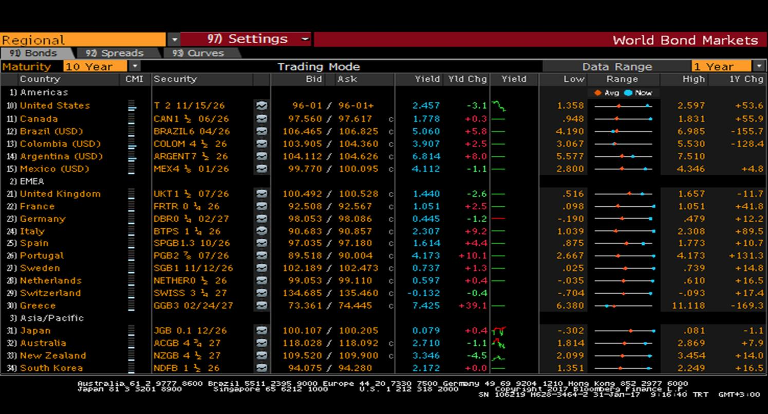This screenshot has width=768, height=414.
Task: Click Greece range slider bar
Action: tap(623, 305)
